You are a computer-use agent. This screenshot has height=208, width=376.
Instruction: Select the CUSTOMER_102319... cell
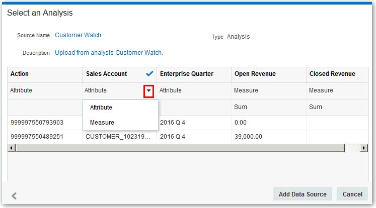coord(119,137)
